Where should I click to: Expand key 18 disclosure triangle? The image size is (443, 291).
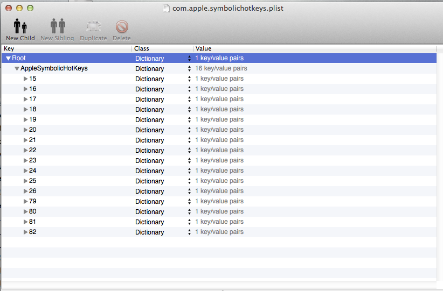coord(25,109)
